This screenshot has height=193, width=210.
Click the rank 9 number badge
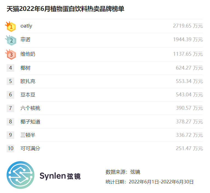coord(10,135)
